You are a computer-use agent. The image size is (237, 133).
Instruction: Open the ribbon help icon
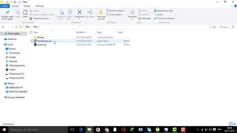(236, 6)
